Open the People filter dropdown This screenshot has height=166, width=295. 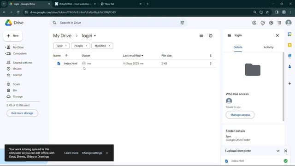coord(81,46)
